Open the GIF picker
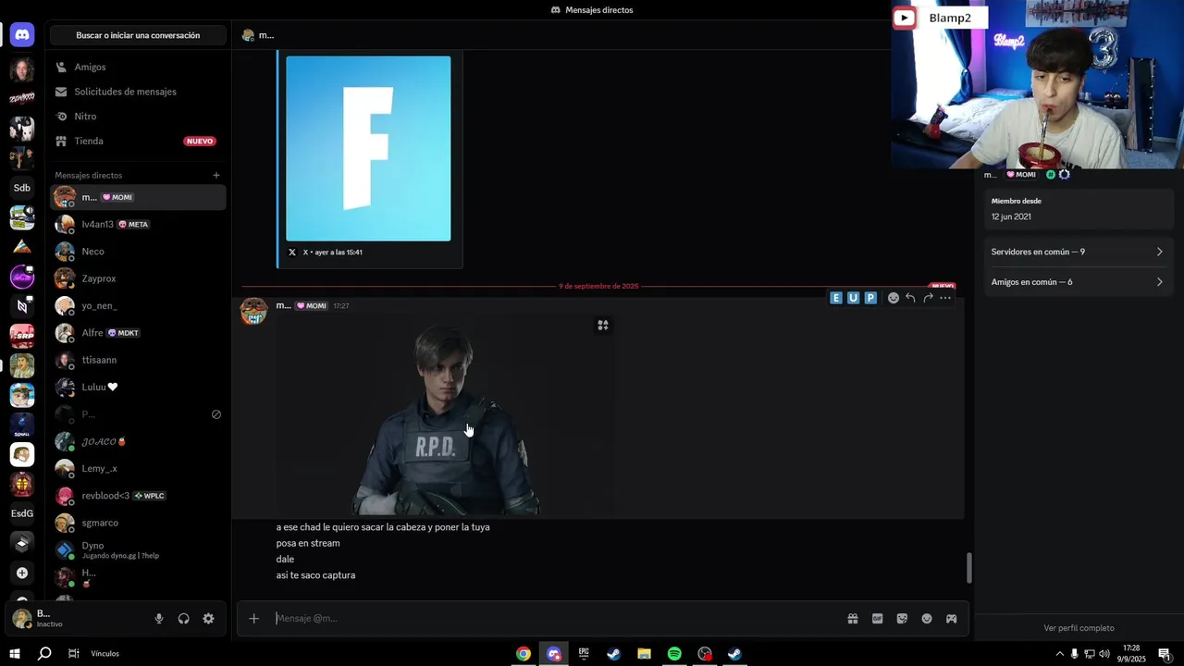This screenshot has width=1184, height=666. [877, 619]
